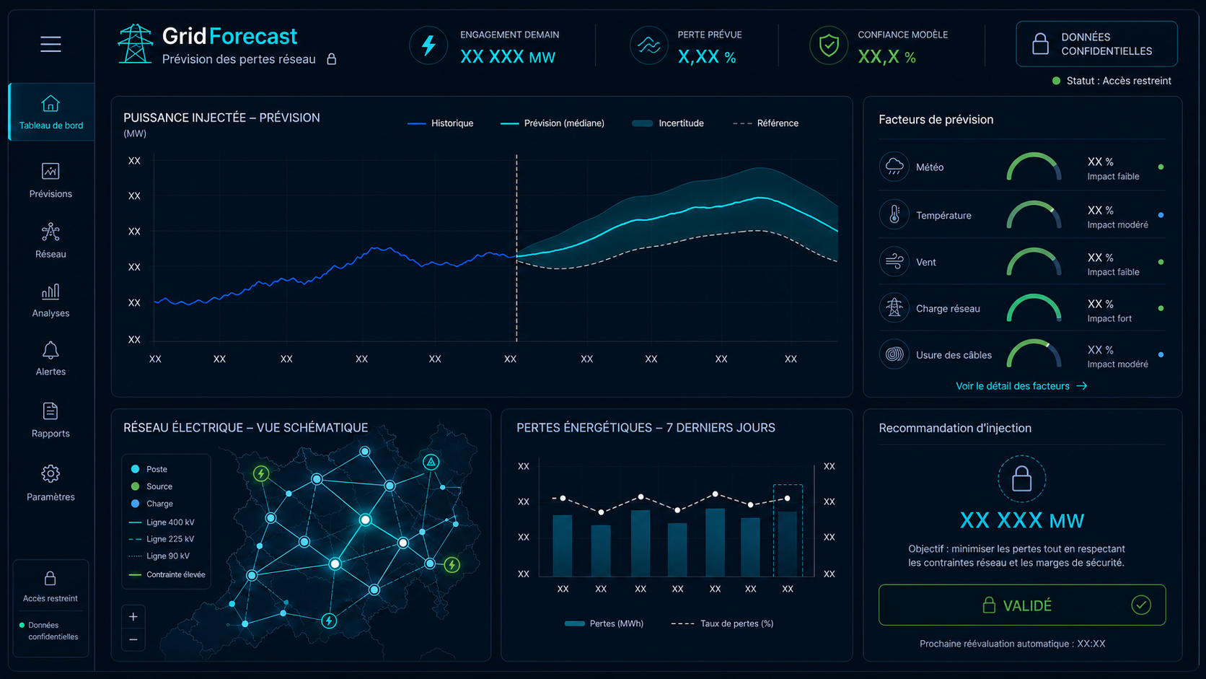Click the Vent impact gauge
1206x679 pixels.
(x=1034, y=261)
